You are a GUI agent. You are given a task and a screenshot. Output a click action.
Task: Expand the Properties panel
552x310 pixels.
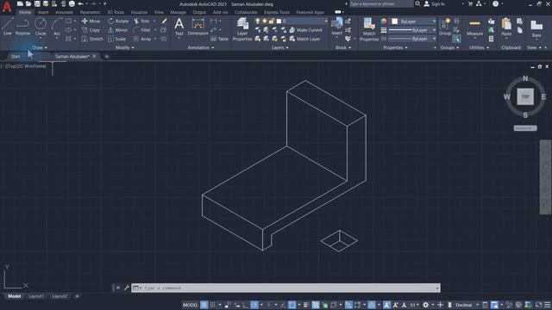[x=395, y=48]
